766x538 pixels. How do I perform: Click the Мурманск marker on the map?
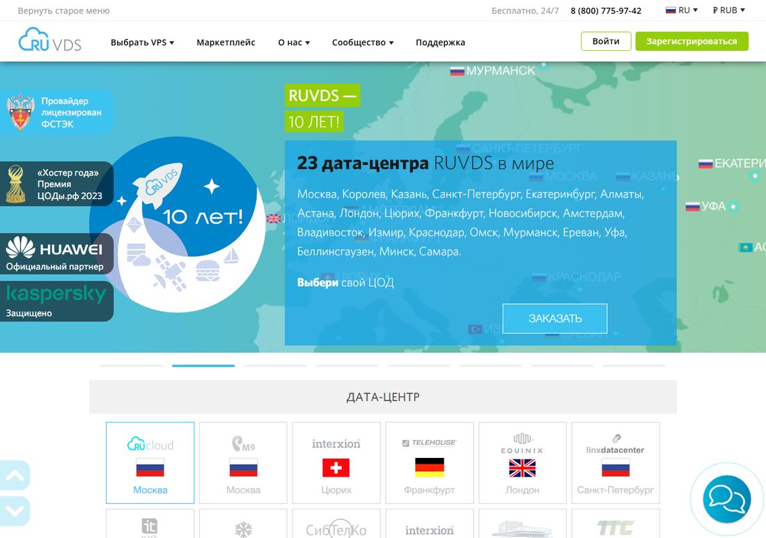pyautogui.click(x=544, y=65)
